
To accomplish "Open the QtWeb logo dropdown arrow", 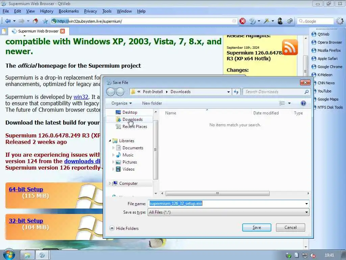I will pos(259,21).
